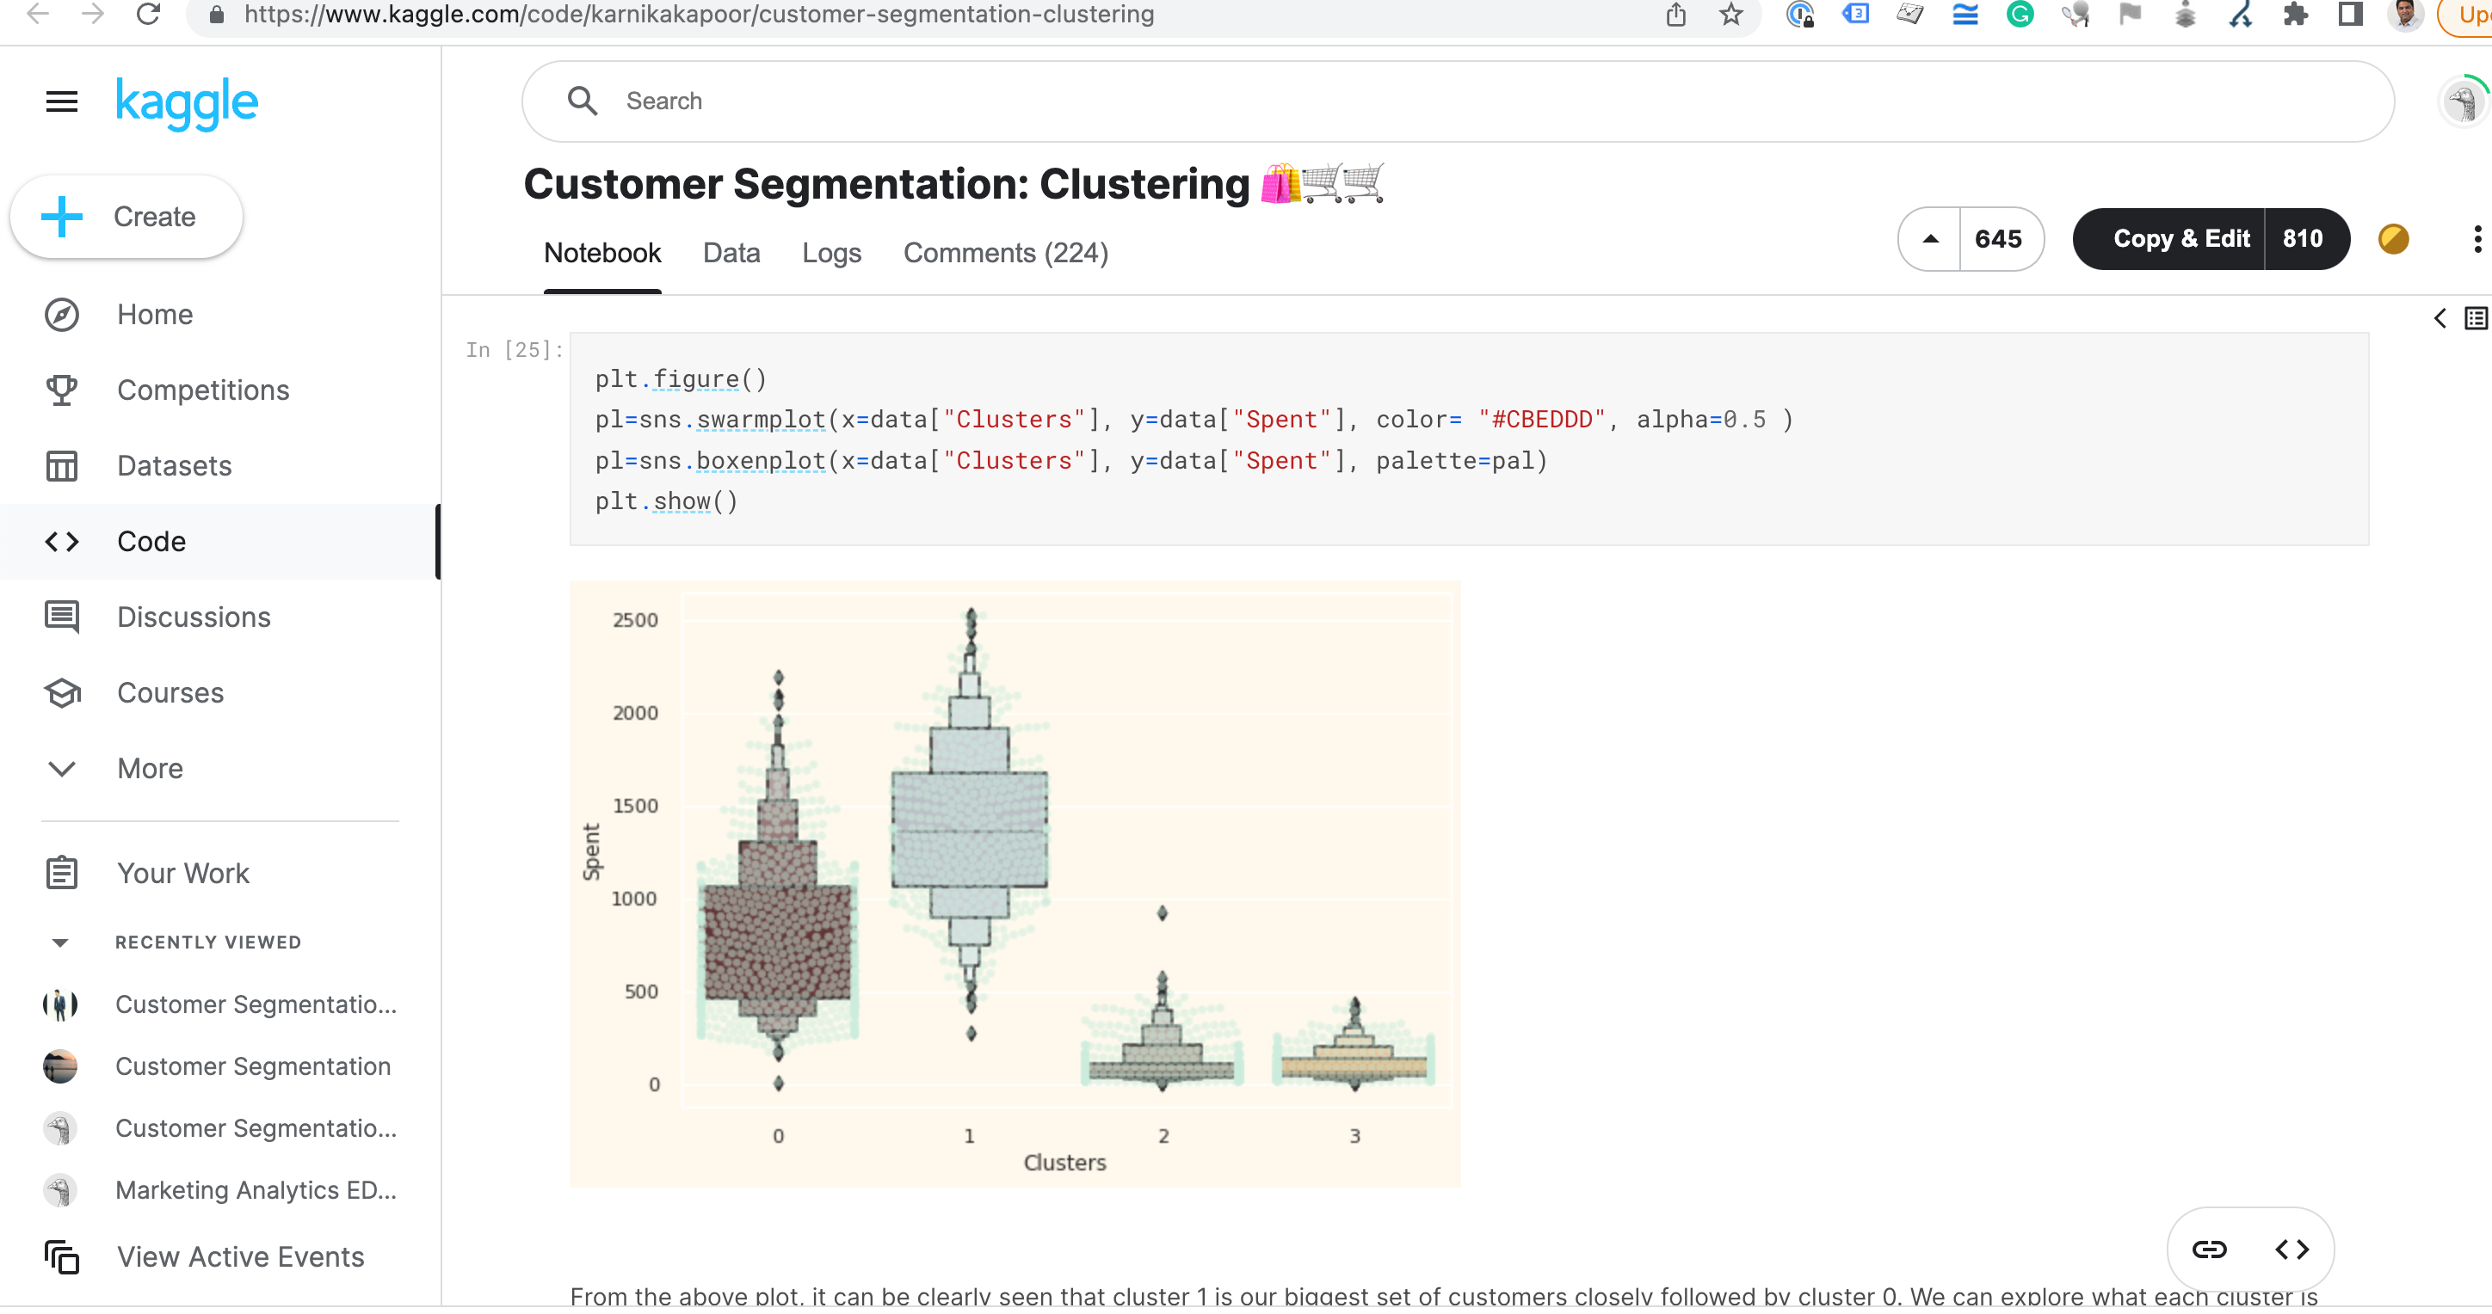Viewport: 2492px width, 1314px height.
Task: Open the Data tab
Action: tap(731, 252)
